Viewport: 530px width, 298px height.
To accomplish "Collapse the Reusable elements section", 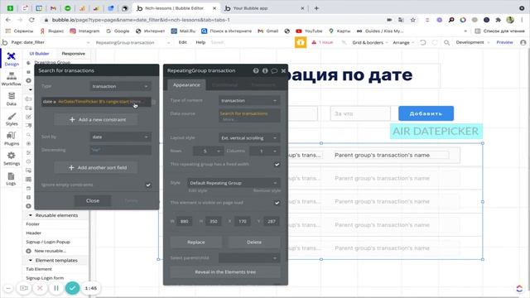I will point(31,215).
